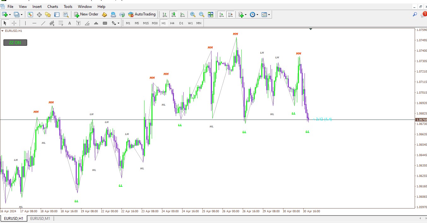Image resolution: width=427 pixels, height=223 pixels.
Task: Open the Signals radio-wave icon
Action: [x=122, y=15]
